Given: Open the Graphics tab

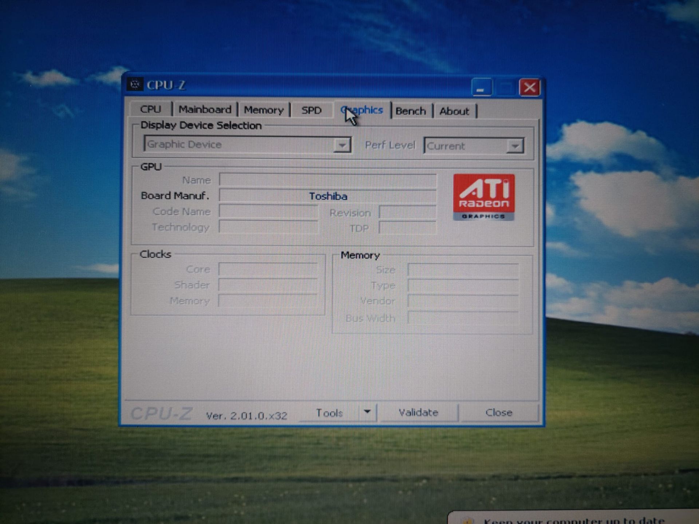Looking at the screenshot, I should [362, 110].
